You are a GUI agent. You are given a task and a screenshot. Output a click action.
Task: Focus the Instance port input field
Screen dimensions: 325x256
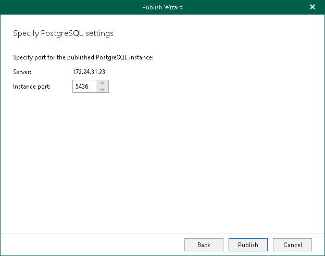pyautogui.click(x=84, y=87)
